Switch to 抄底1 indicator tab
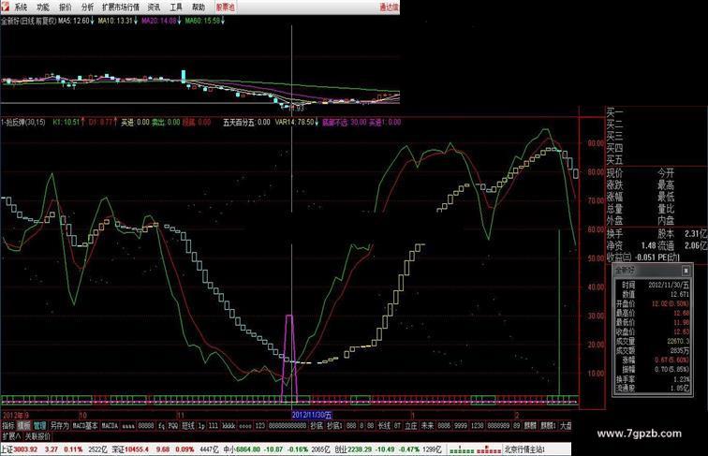The height and width of the screenshot is (456, 708). (x=334, y=425)
